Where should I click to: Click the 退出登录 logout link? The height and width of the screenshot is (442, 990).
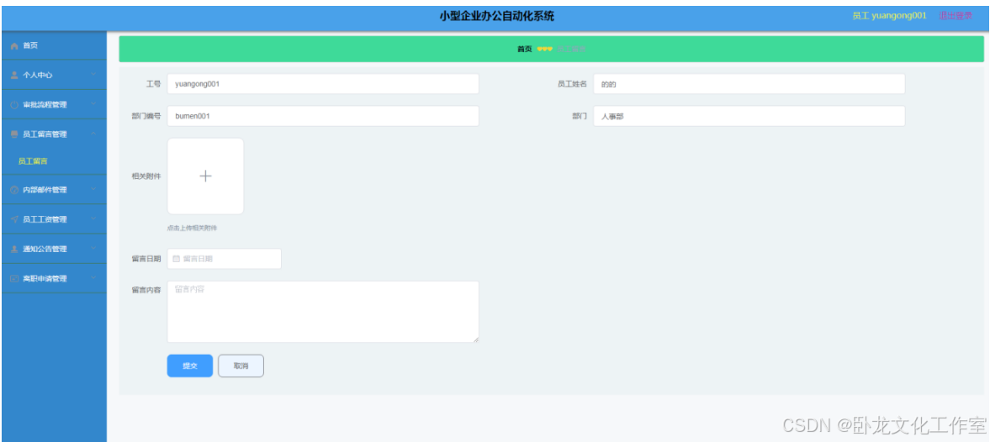(x=956, y=16)
